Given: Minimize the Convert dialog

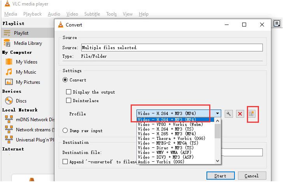Looking at the screenshot, I should (227, 25).
